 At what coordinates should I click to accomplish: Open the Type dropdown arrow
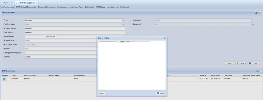(124, 20)
